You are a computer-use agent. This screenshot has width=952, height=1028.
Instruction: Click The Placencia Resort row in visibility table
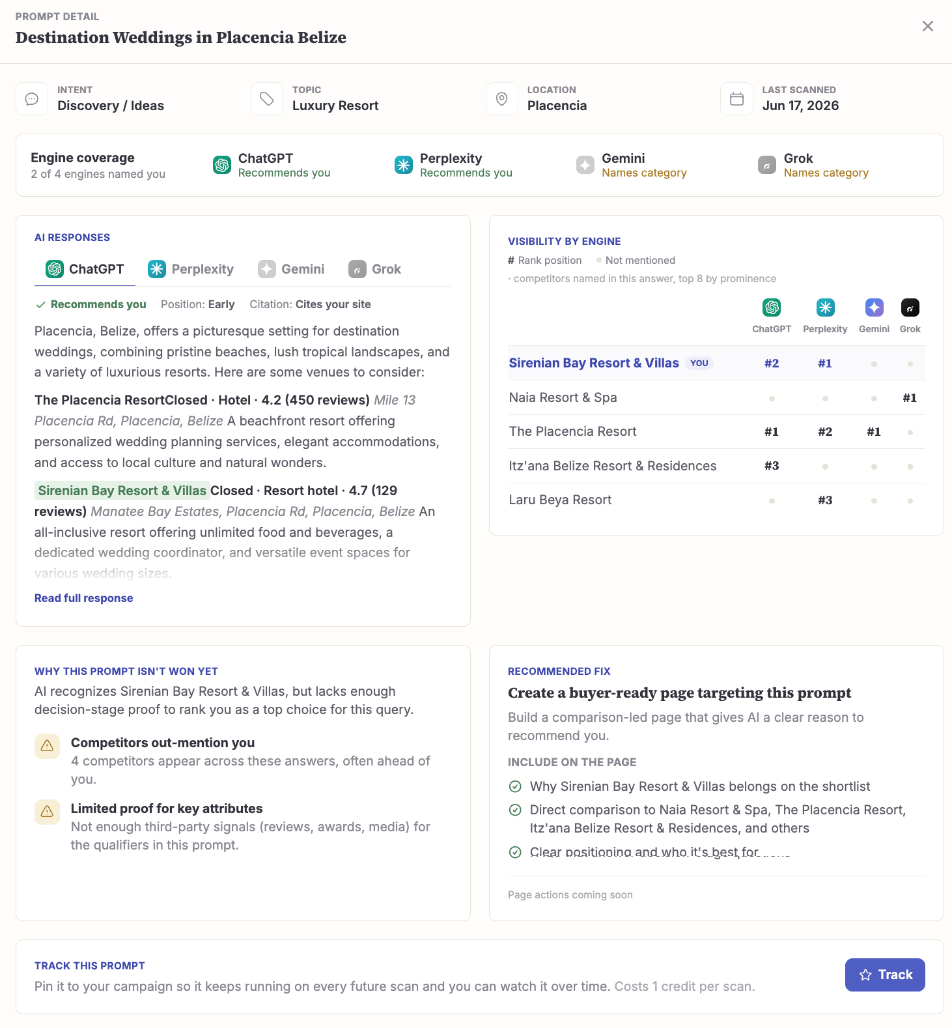(x=716, y=431)
